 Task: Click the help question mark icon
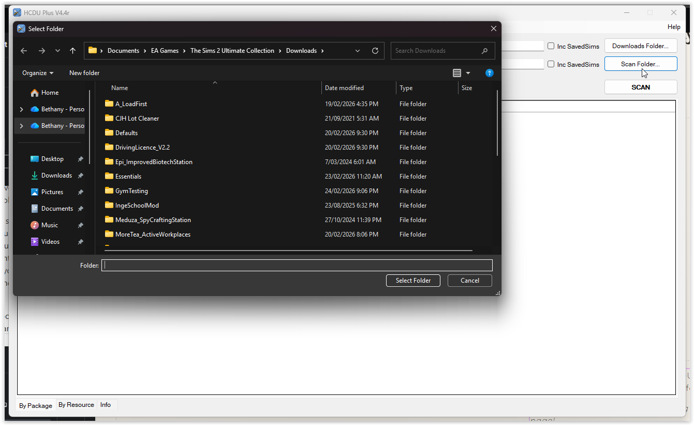pyautogui.click(x=490, y=73)
